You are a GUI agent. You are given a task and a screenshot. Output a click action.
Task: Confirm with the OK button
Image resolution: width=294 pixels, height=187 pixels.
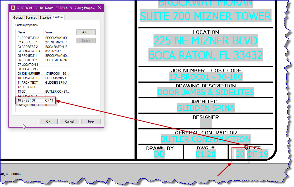click(48, 121)
